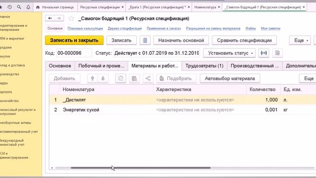Open Трудозатраты (1) tab
316x178 pixels.
coord(204,66)
